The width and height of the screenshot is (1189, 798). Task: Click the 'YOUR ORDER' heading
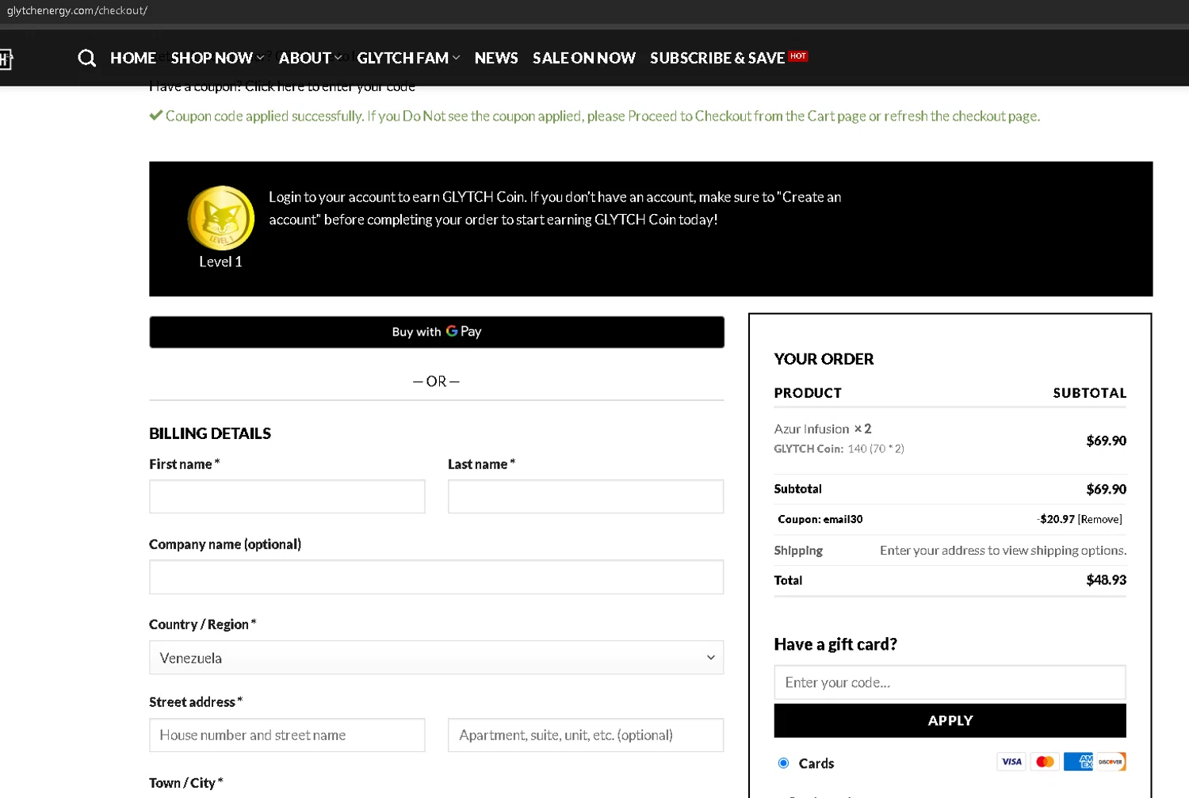[824, 359]
